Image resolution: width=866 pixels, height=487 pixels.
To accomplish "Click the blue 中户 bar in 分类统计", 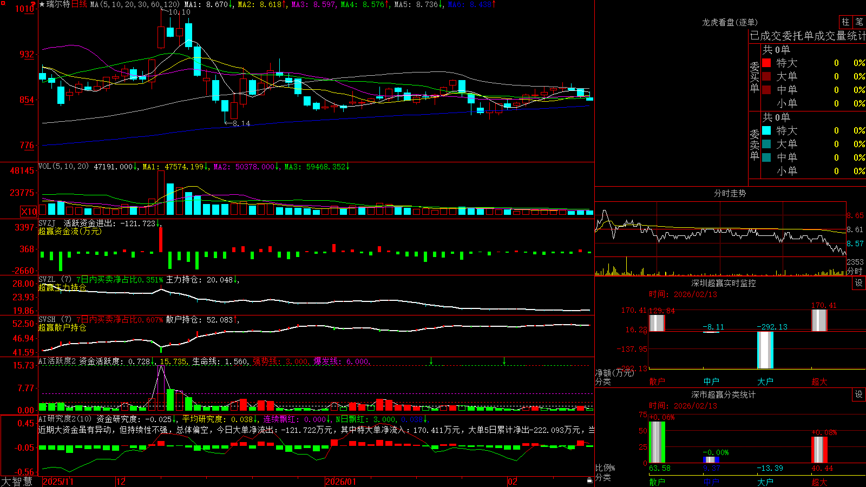I will [x=711, y=460].
